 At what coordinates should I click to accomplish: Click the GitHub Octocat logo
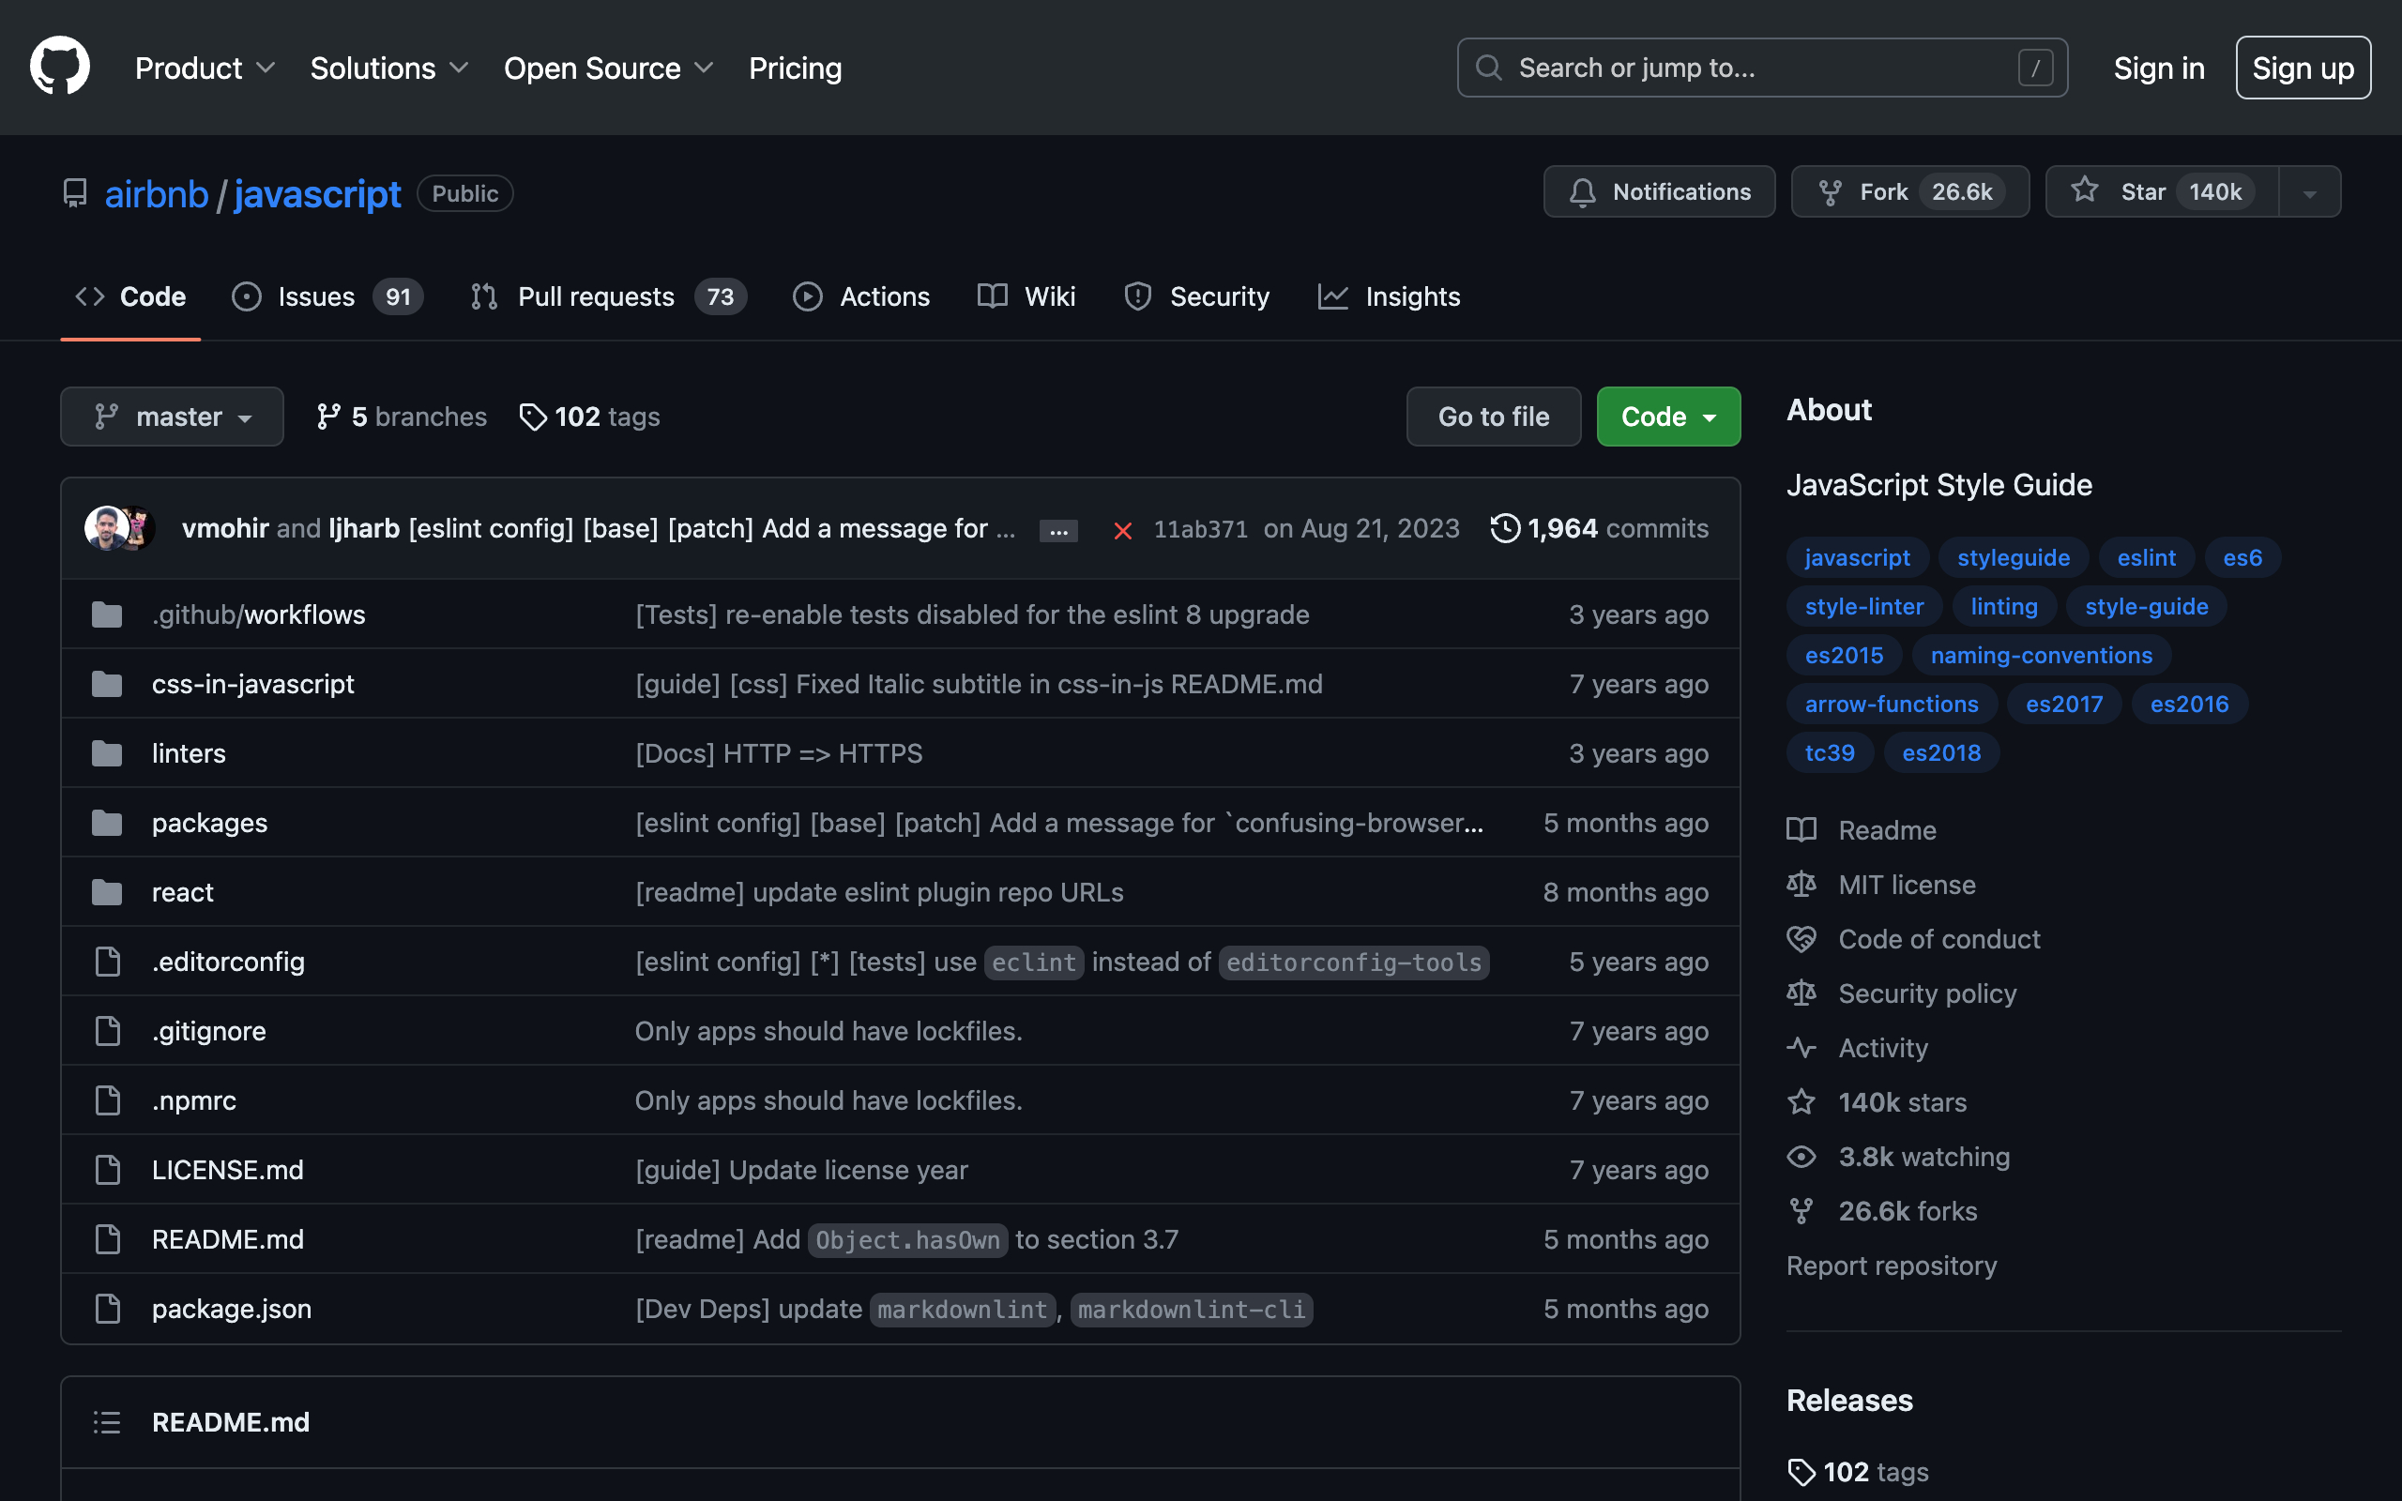59,67
